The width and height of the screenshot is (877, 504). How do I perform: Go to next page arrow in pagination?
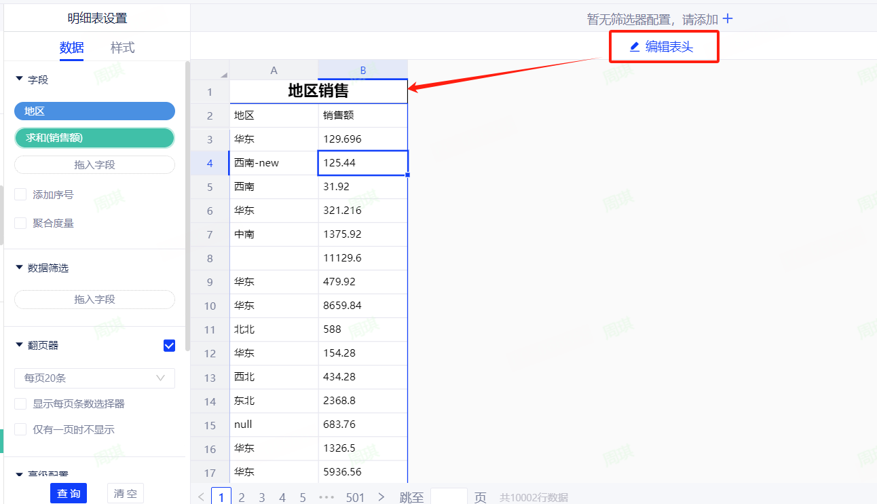coord(381,497)
